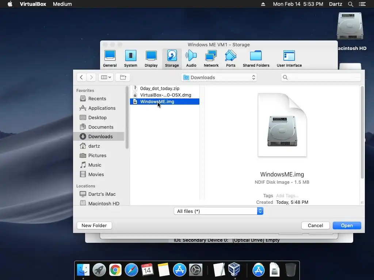
Task: Go back in the file dialog
Action: (81, 77)
